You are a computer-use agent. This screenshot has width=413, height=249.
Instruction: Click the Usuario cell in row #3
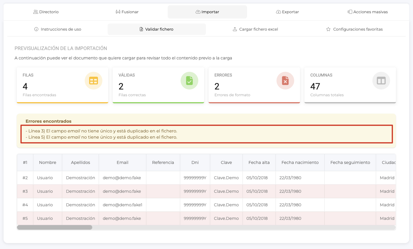click(x=48, y=191)
